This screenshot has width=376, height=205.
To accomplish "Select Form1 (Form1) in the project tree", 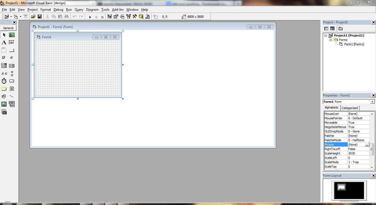I will click(x=354, y=44).
